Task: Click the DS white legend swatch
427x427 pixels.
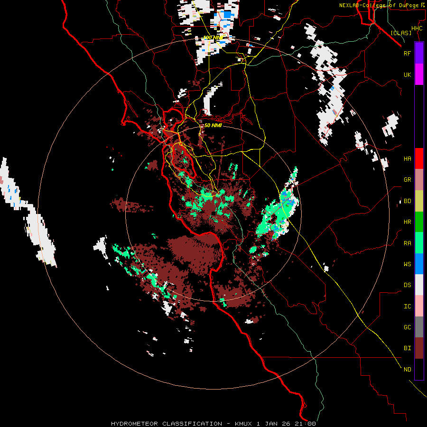Action: (x=419, y=285)
